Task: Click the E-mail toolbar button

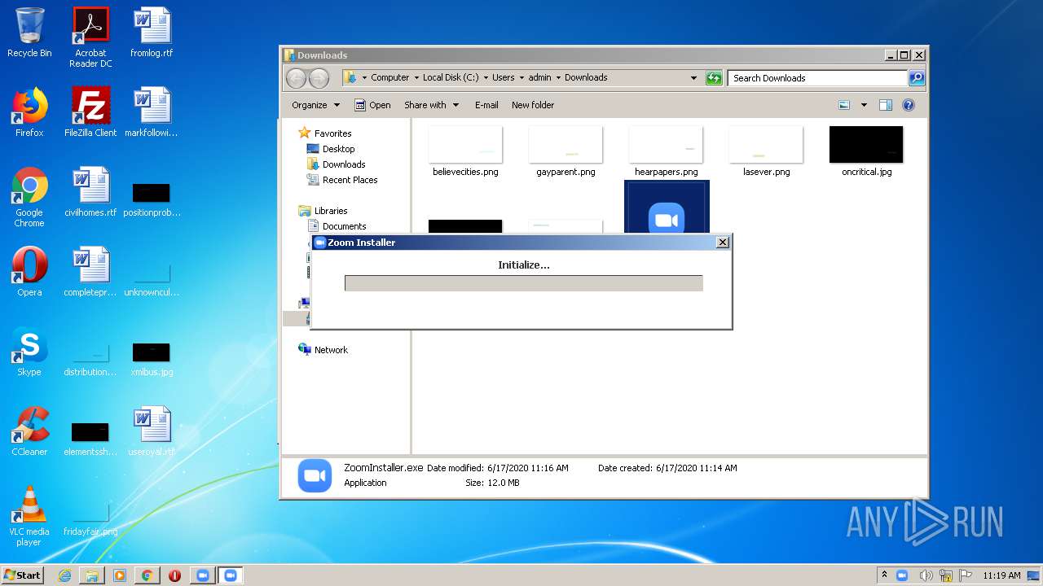Action: (x=486, y=105)
